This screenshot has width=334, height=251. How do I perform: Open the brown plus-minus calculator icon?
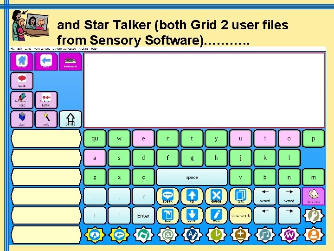click(x=240, y=235)
